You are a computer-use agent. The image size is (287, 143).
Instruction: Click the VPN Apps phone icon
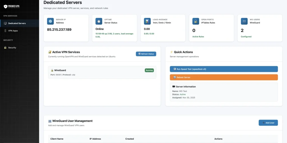[5, 31]
